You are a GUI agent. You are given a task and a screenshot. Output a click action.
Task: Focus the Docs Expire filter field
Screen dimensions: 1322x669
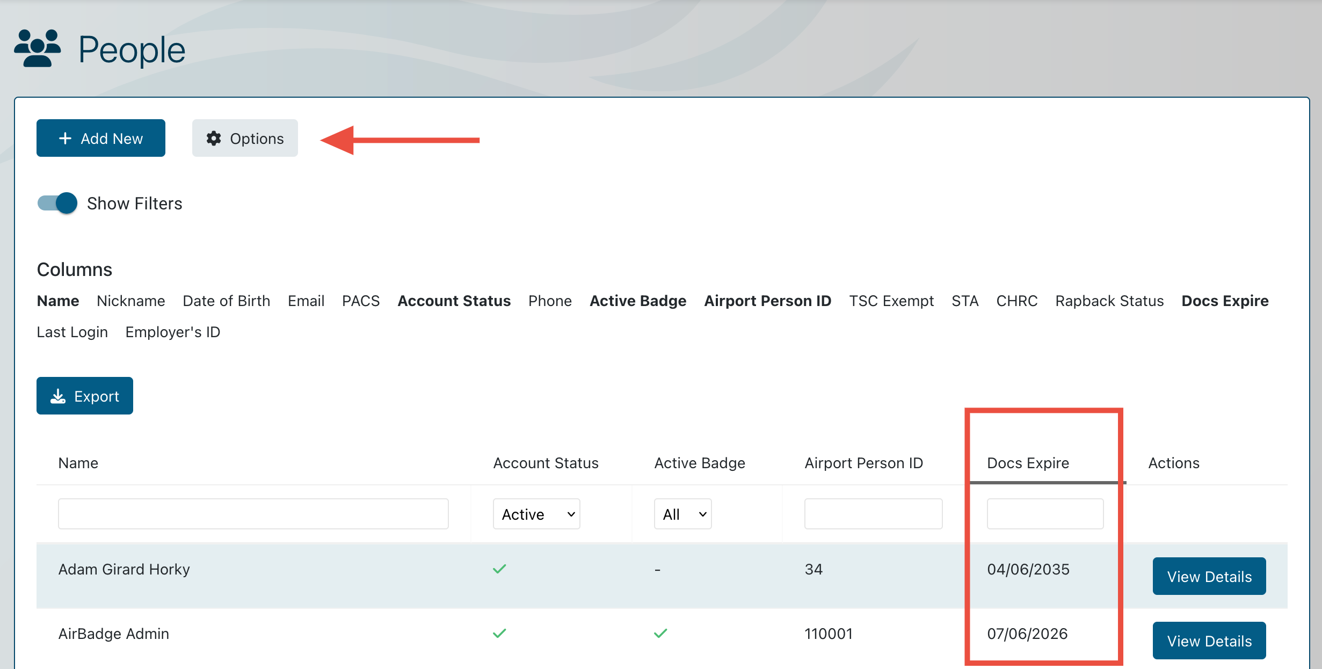(1045, 514)
